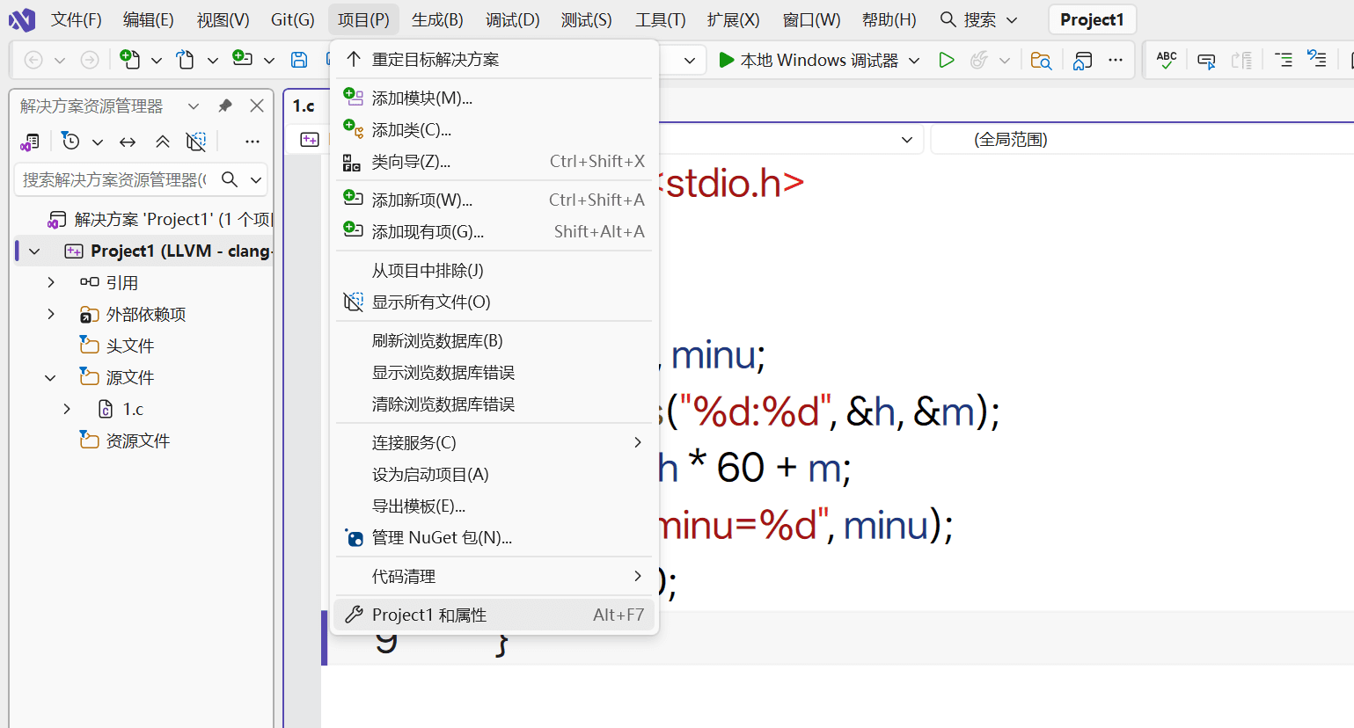Click the Local Windows Debugger start button
The height and width of the screenshot is (728, 1354).
[809, 60]
